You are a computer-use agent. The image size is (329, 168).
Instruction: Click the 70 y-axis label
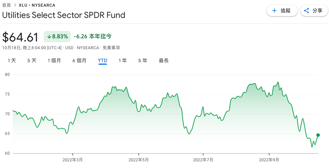(x=7, y=114)
